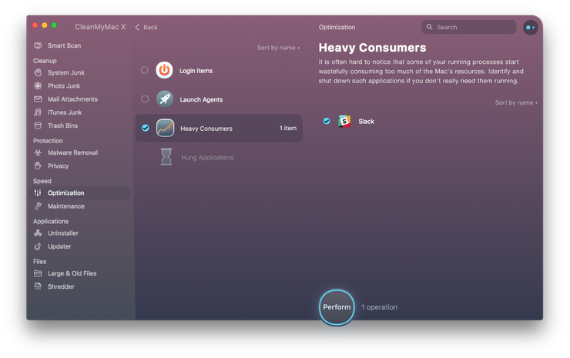Click the Perform button
The width and height of the screenshot is (570, 358).
337,307
